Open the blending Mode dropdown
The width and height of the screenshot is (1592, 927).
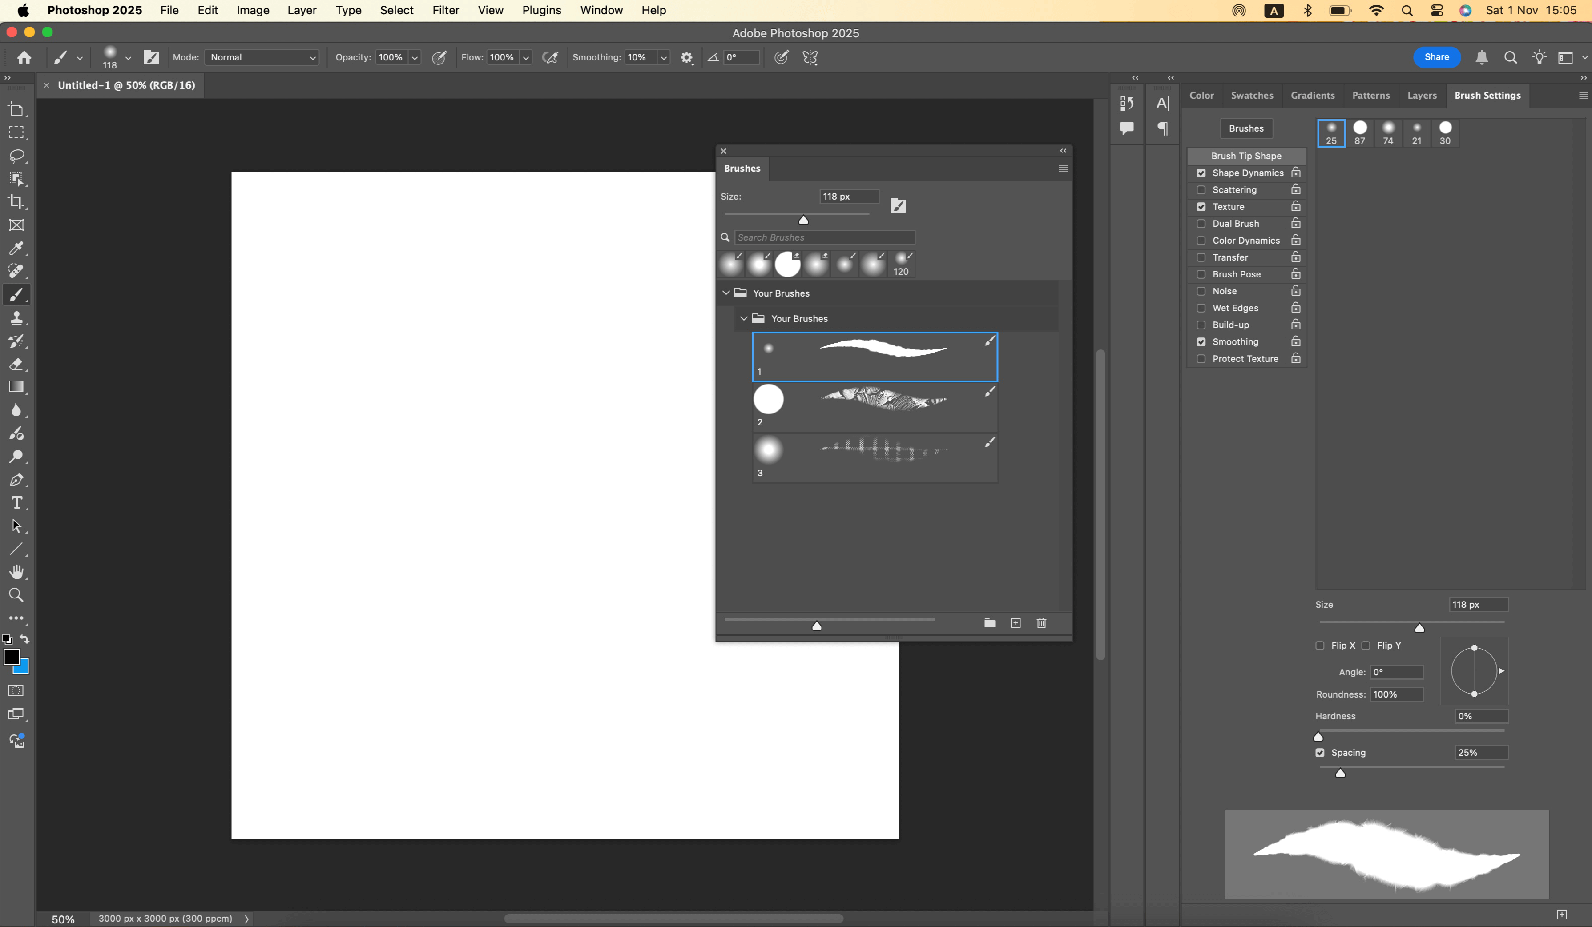[x=262, y=57]
